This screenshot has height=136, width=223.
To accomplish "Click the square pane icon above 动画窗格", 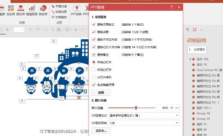I will pos(195,29).
